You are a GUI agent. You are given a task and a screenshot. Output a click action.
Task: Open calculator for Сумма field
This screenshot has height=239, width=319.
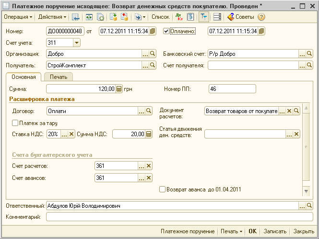click(119, 89)
